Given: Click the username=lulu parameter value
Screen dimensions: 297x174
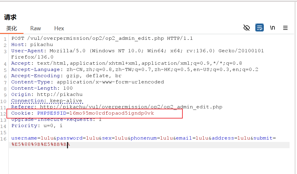Looking at the screenshot, I should coord(47,138).
